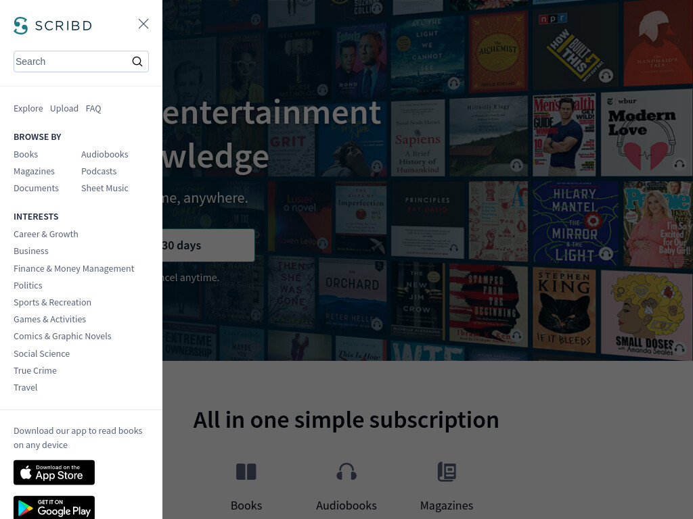Open Finance & Money Management interest

pos(74,269)
